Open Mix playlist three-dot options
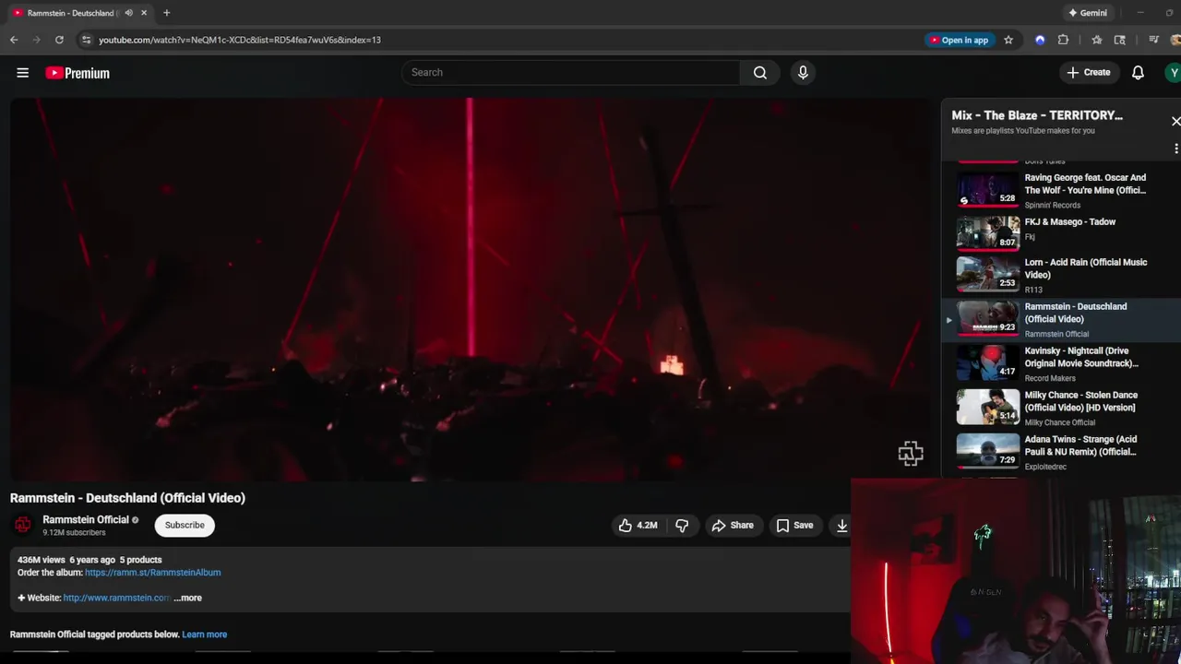The image size is (1181, 664). [x=1175, y=148]
